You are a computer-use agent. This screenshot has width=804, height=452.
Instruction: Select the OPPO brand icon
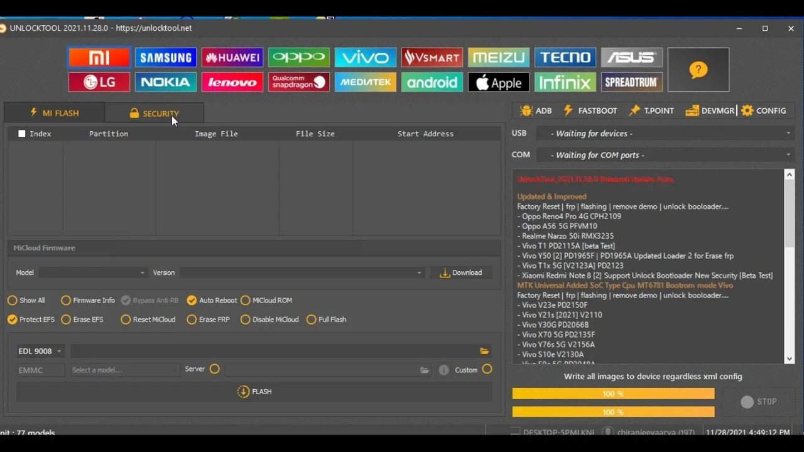pyautogui.click(x=299, y=58)
